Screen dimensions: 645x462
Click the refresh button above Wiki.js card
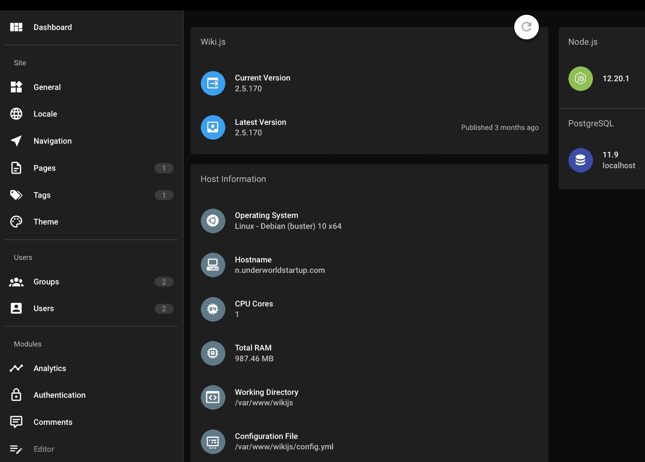coord(527,27)
